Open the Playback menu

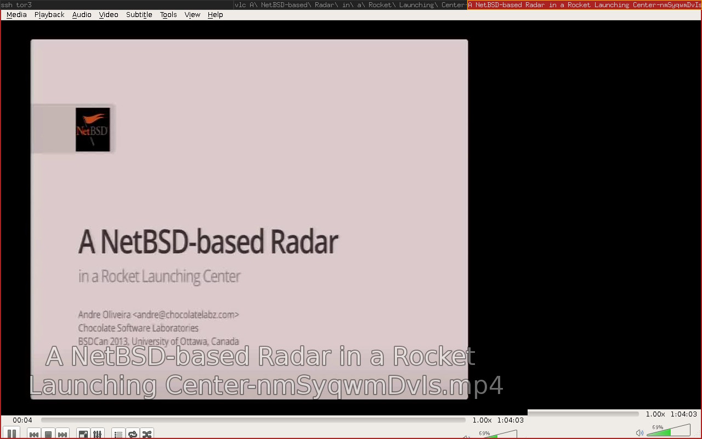(49, 15)
